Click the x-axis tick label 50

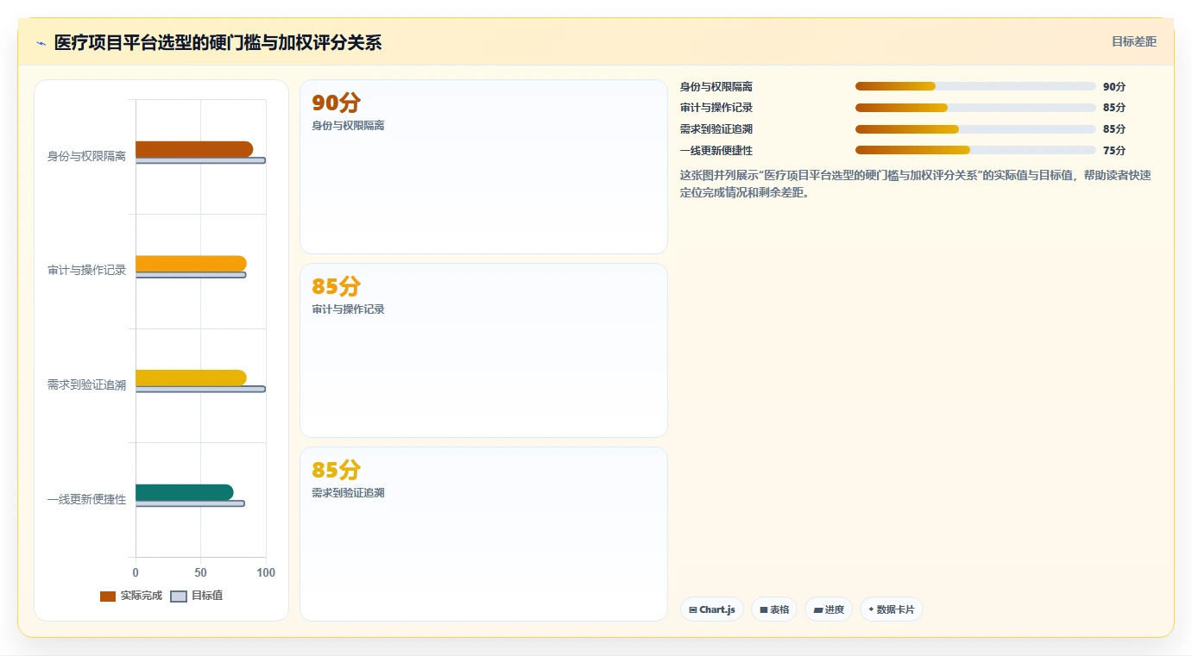pyautogui.click(x=200, y=572)
